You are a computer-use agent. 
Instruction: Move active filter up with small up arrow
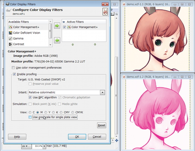(73, 44)
